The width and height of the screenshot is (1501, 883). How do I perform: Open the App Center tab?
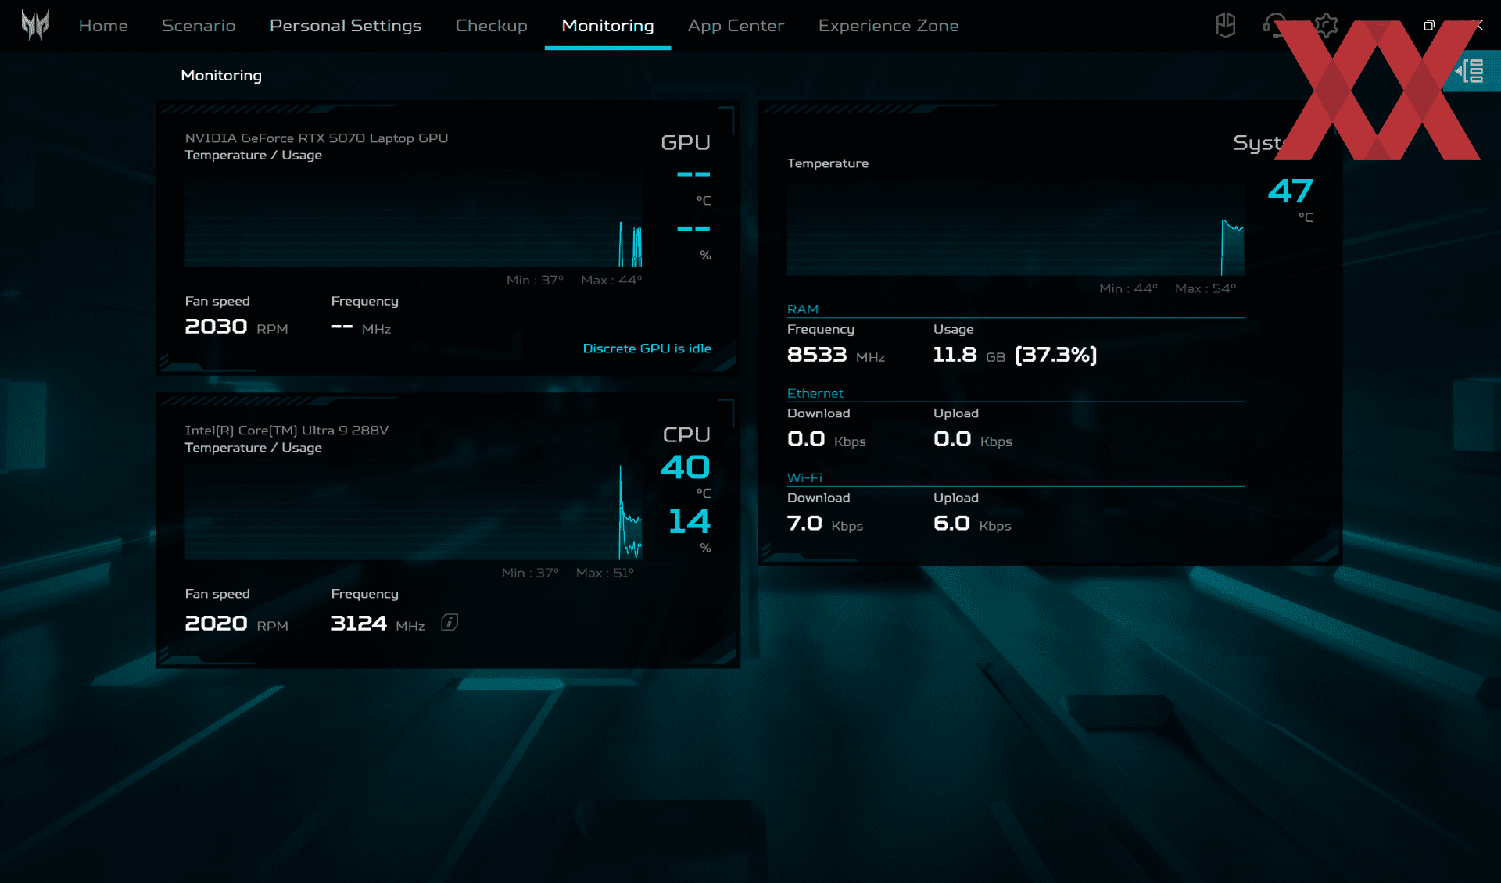point(735,25)
